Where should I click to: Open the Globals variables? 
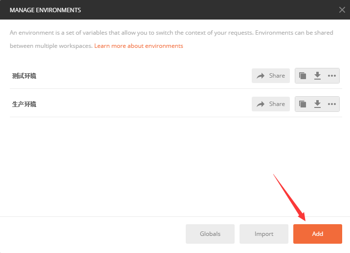(210, 234)
